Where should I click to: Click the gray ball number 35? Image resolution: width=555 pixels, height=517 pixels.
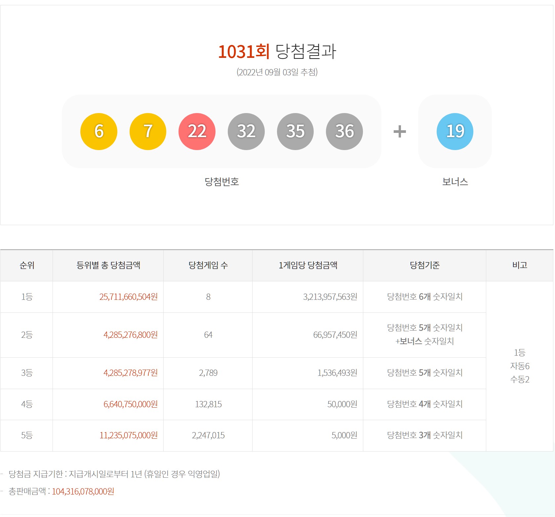(x=295, y=132)
